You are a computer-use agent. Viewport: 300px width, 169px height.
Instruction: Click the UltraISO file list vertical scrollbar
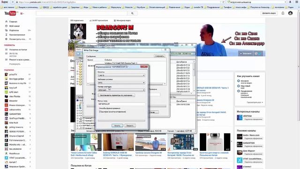(x=194, y=76)
